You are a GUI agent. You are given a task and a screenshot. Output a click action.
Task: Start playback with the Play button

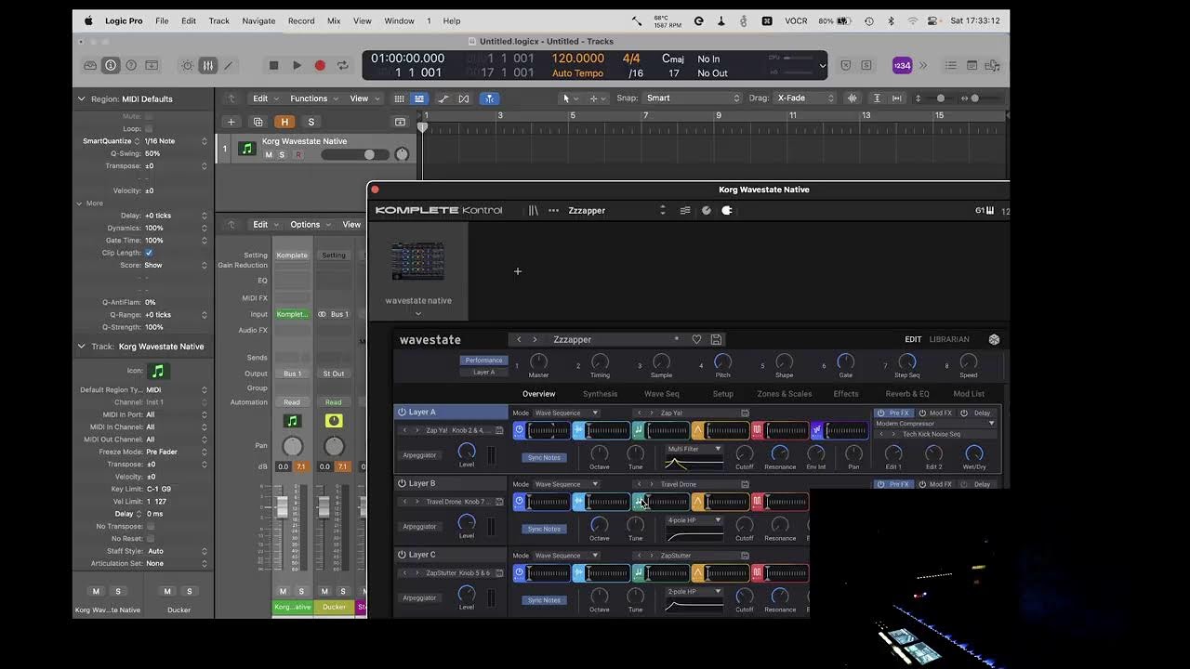[x=297, y=66]
